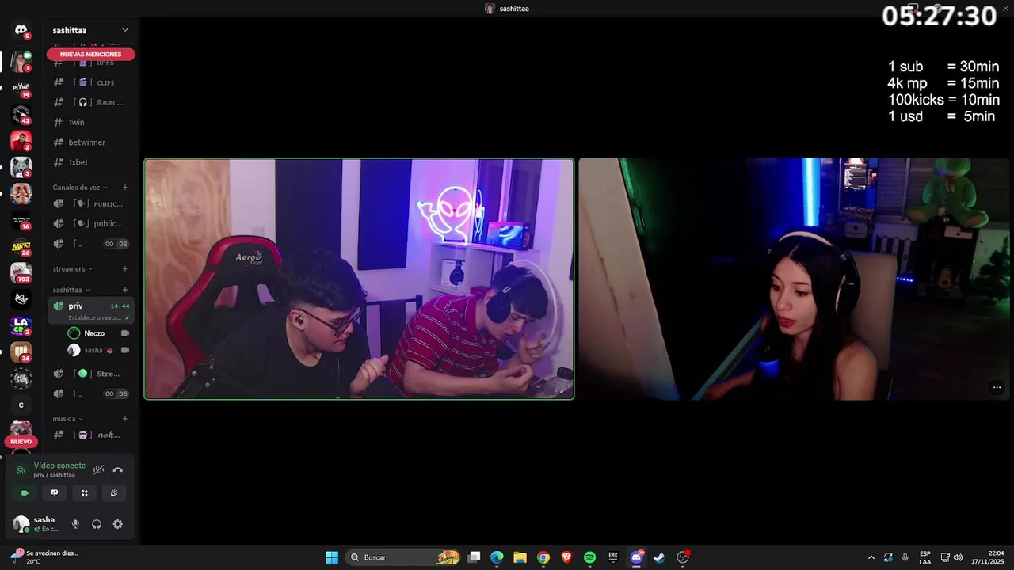Open Spotify from the taskbar
Image resolution: width=1014 pixels, height=570 pixels.
click(589, 557)
